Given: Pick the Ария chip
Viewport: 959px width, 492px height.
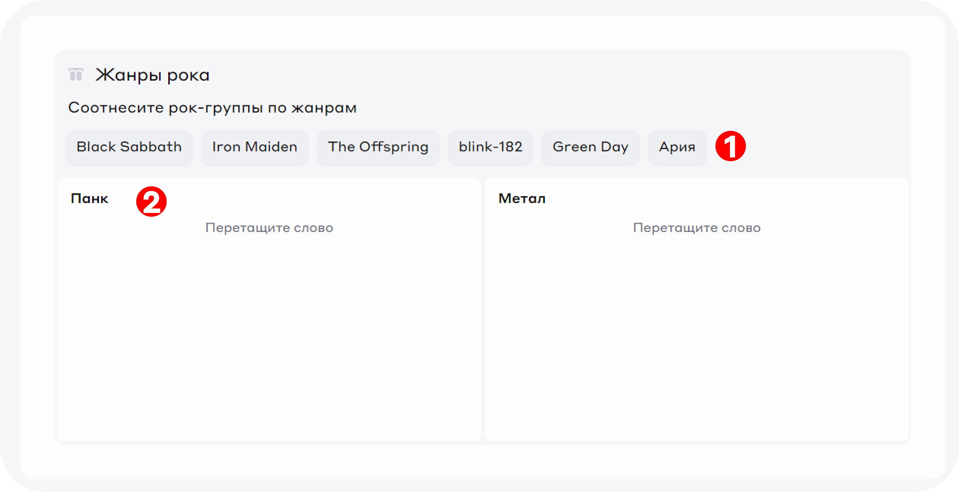Looking at the screenshot, I should click(677, 147).
